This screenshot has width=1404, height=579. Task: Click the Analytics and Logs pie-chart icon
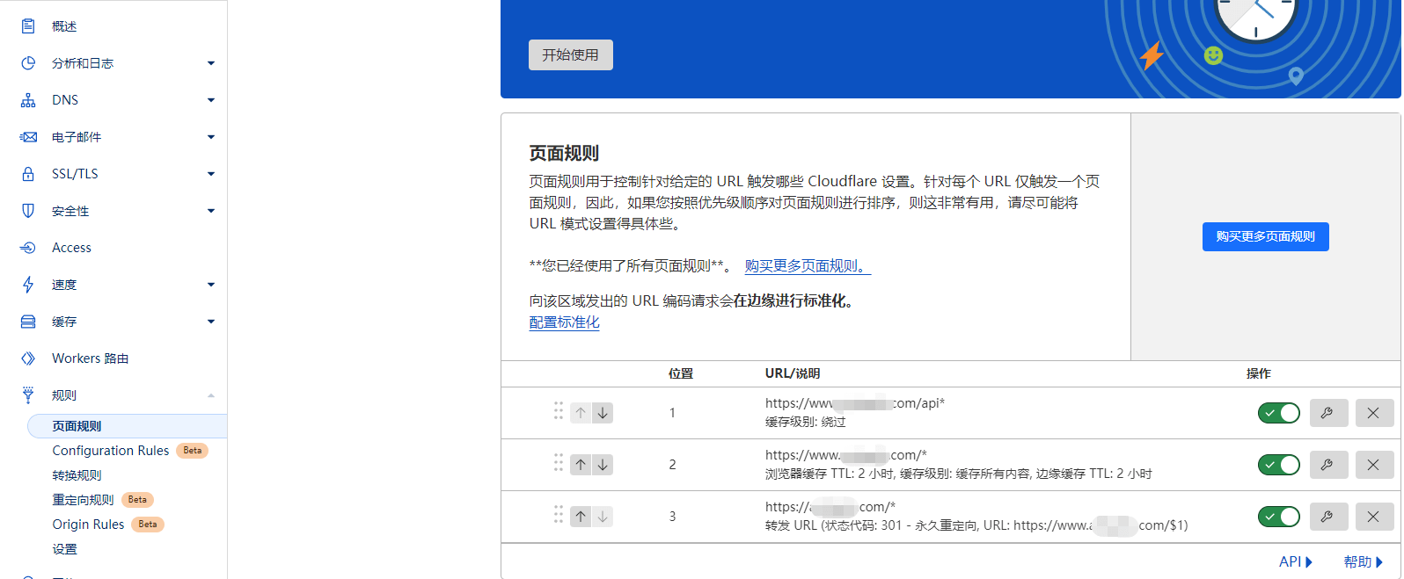[28, 63]
